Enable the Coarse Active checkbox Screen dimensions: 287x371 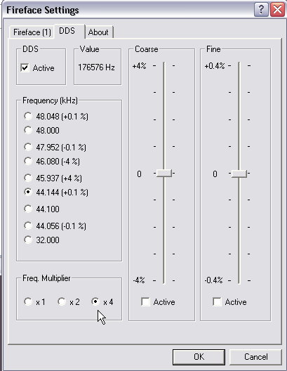(x=145, y=302)
